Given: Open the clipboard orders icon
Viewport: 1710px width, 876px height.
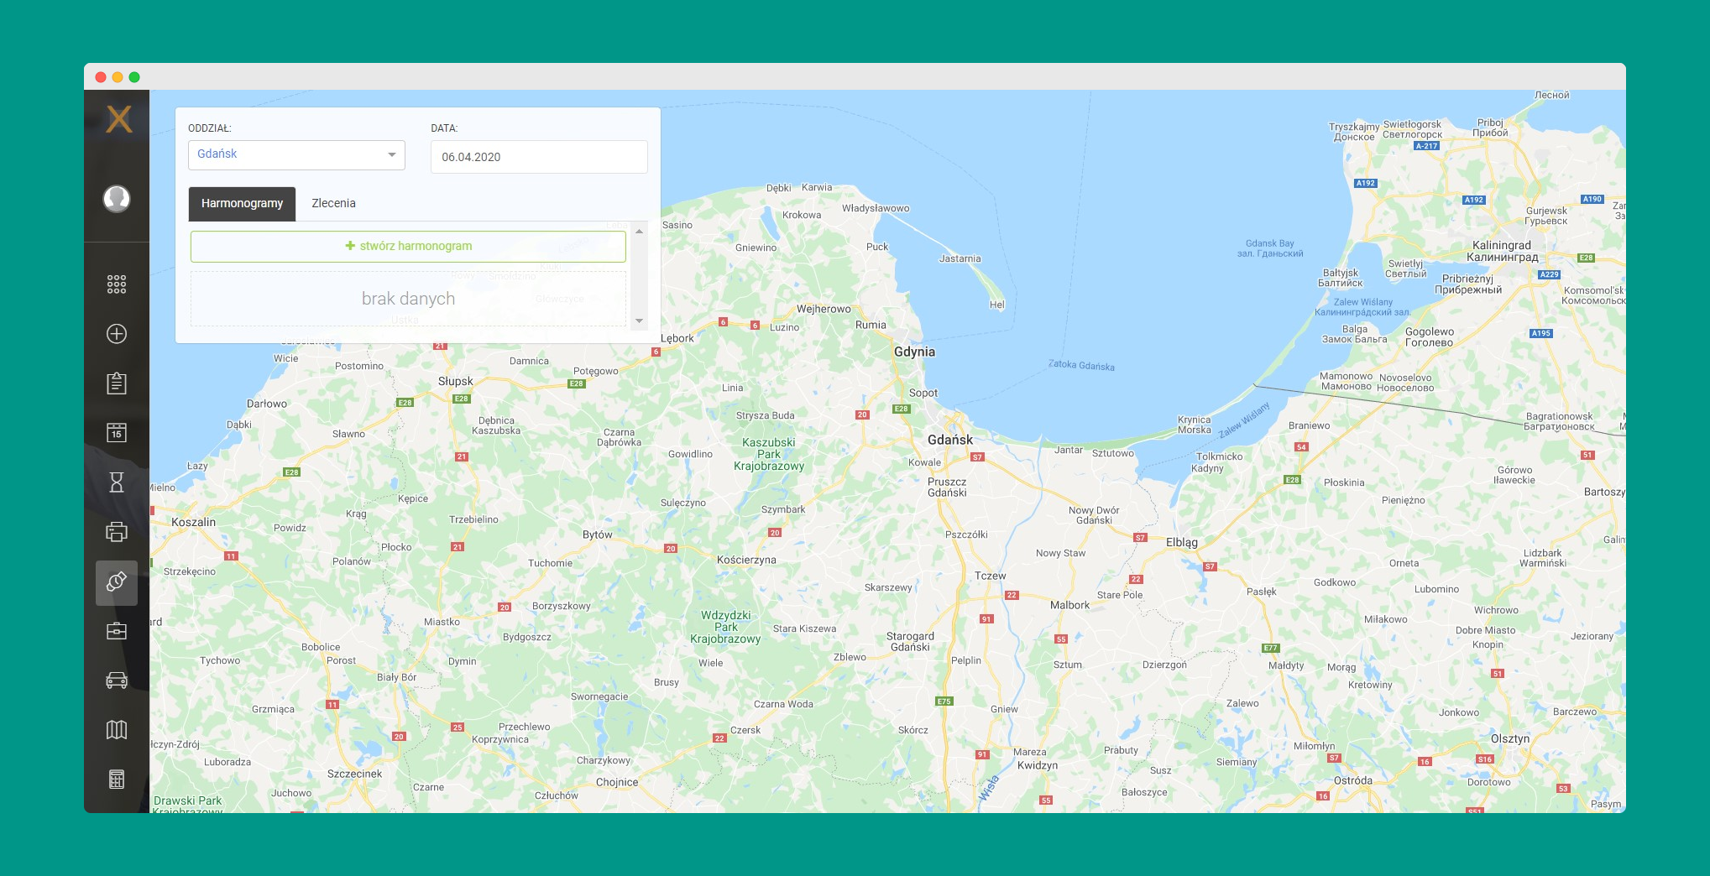Looking at the screenshot, I should coord(117,383).
